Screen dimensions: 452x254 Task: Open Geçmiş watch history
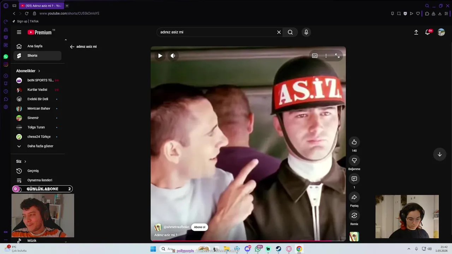pyautogui.click(x=37, y=171)
